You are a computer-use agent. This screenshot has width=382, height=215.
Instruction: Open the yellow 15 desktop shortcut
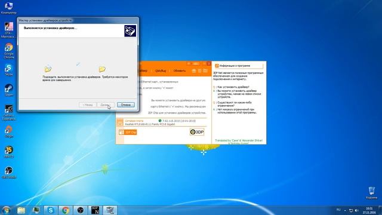pos(9,152)
